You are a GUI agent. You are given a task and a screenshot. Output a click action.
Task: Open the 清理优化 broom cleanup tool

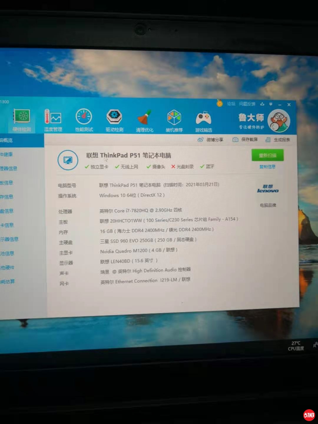click(x=144, y=120)
